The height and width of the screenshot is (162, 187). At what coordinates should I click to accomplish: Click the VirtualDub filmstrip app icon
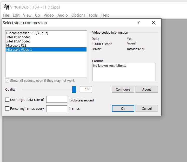coord(6,7)
